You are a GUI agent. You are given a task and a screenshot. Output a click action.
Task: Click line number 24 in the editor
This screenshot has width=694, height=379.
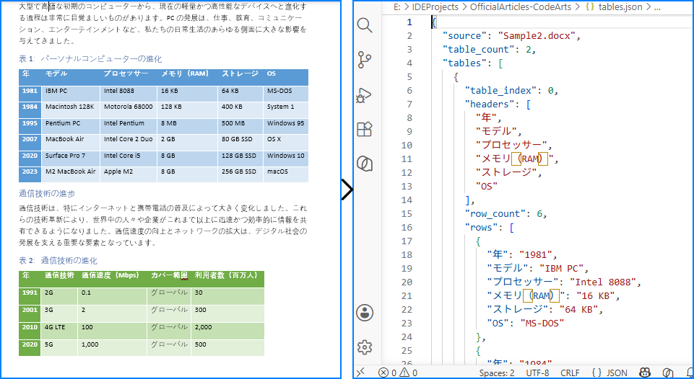(x=407, y=337)
